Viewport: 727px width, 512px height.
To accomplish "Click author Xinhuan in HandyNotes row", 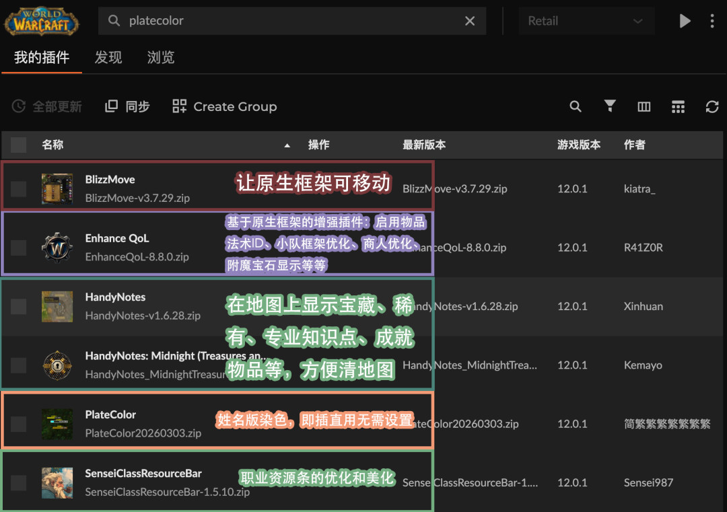I will [643, 306].
